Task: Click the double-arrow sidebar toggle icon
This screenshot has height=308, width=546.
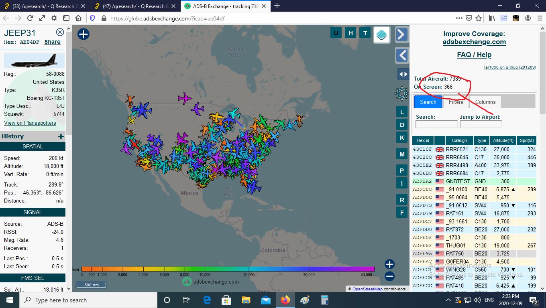Action: point(403,74)
